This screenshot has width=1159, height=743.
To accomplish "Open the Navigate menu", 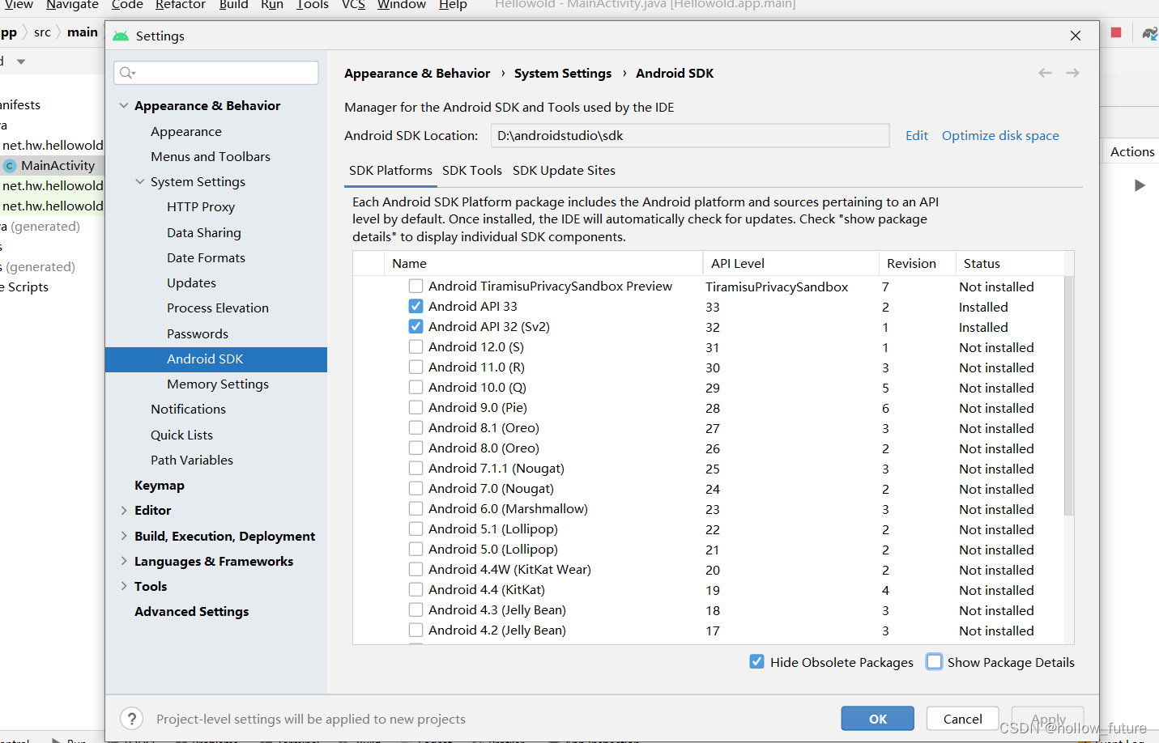I will click(x=72, y=5).
